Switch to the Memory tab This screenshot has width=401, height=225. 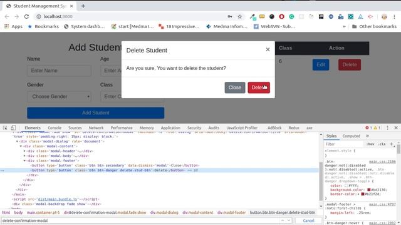pos(147,127)
